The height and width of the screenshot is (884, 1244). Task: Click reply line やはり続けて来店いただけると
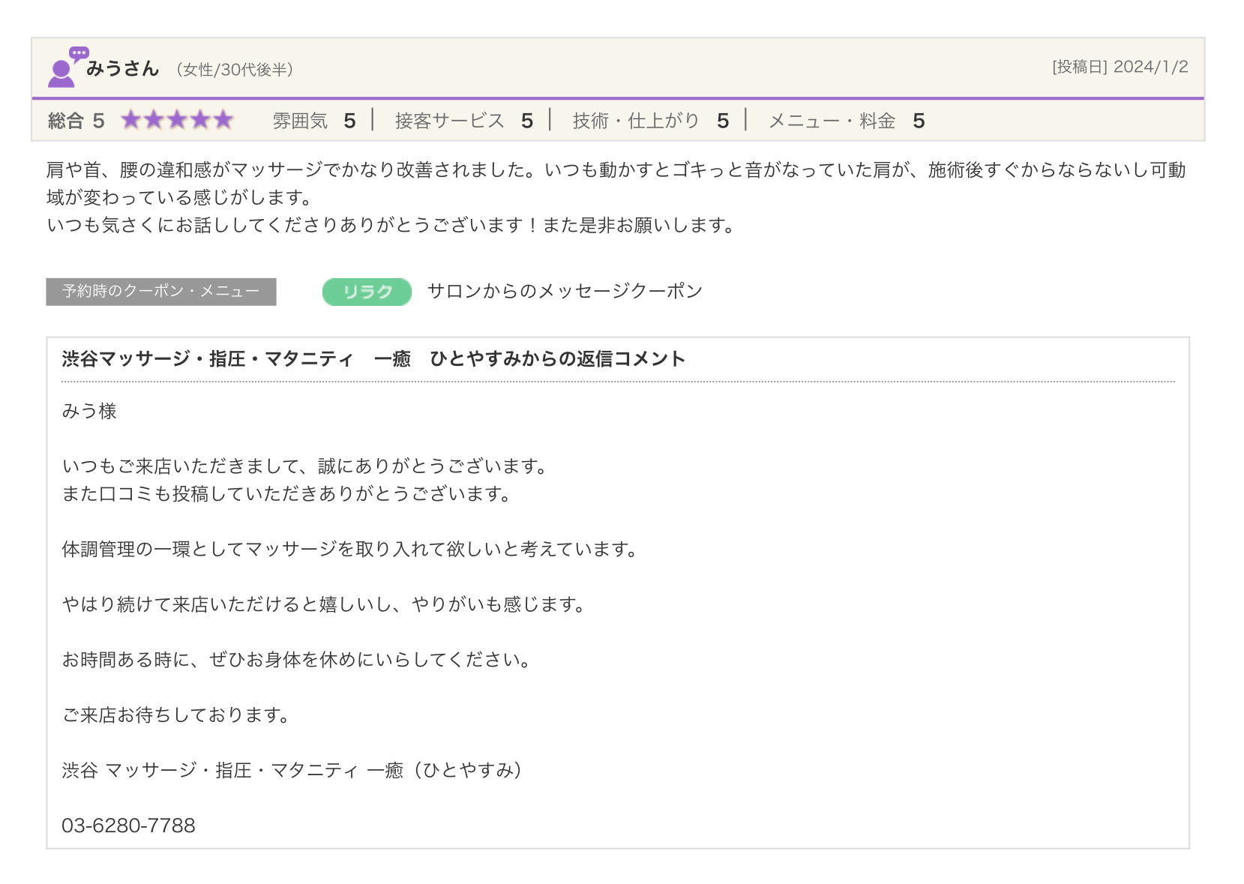324,604
